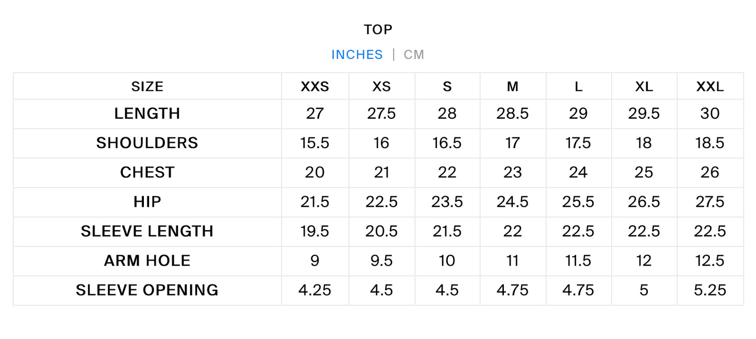The height and width of the screenshot is (339, 756).
Task: Click the SLEEVE LENGTH row label
Action: [x=148, y=231]
